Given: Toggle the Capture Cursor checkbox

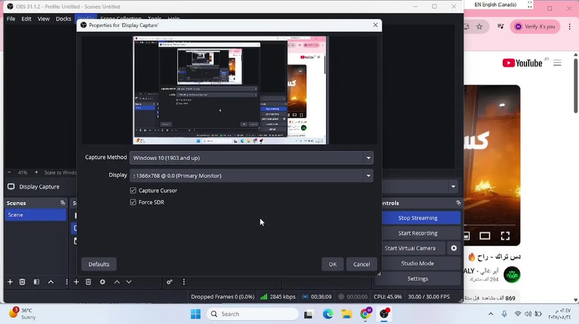Looking at the screenshot, I should click(133, 190).
